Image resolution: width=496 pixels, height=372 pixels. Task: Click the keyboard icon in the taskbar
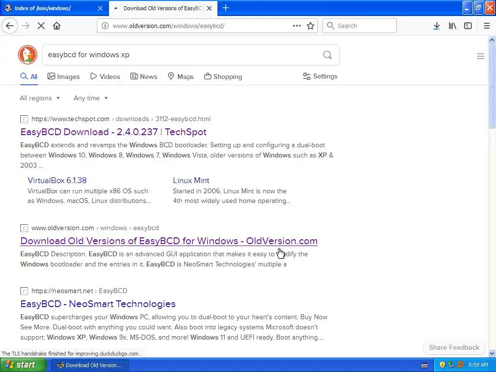(x=424, y=365)
